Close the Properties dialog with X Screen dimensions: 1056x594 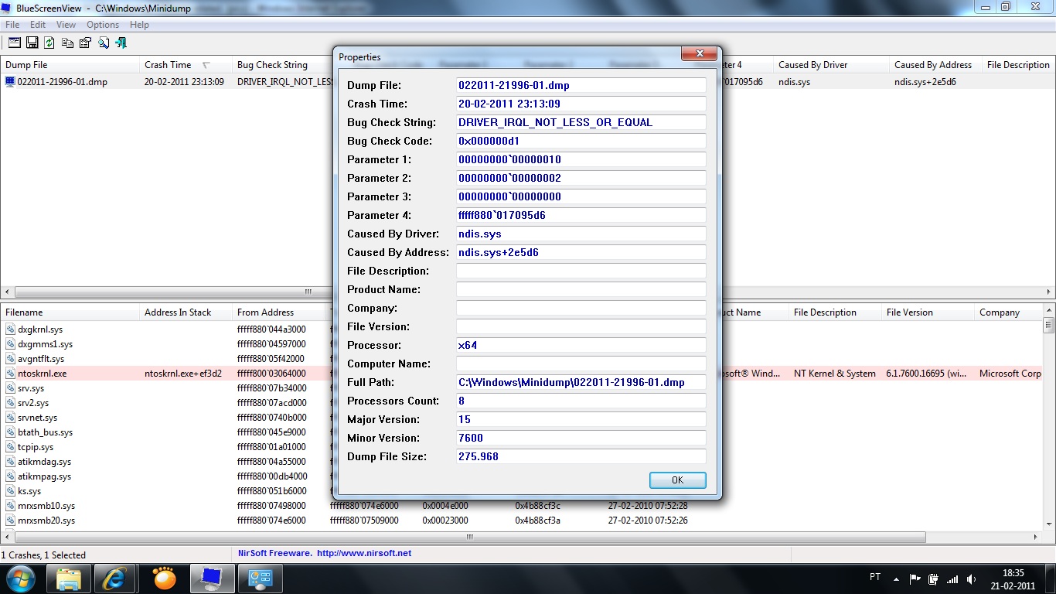699,54
